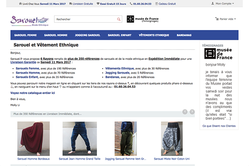Click the heart icon beside Essai Gratuit
The image size is (249, 166).
(98, 3)
